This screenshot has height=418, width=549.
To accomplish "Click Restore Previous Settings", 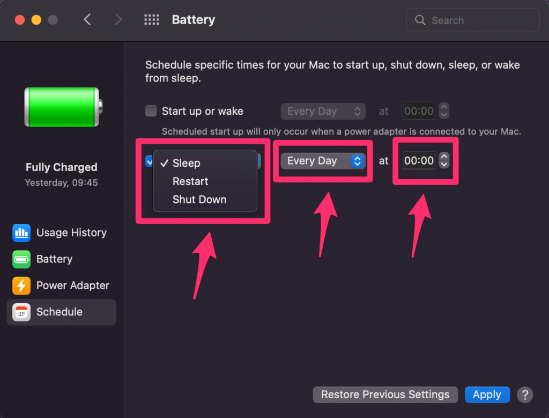I will [x=385, y=394].
